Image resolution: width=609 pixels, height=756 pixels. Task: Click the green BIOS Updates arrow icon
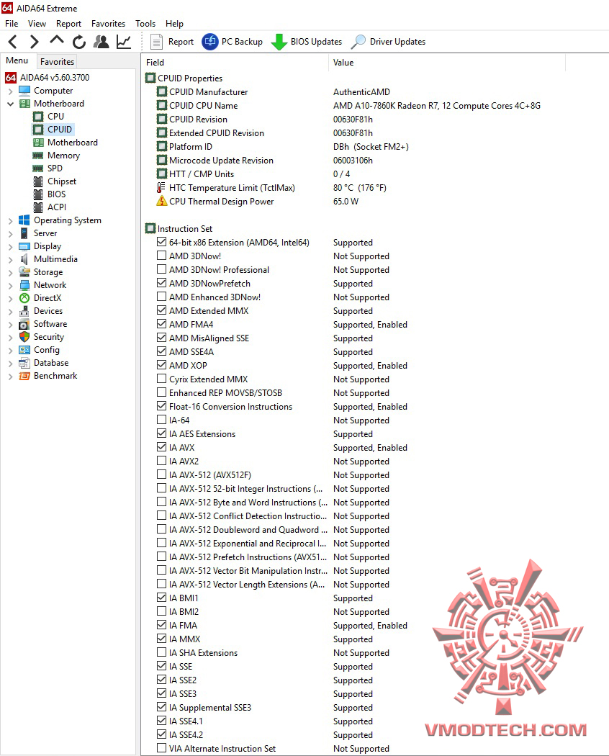279,42
